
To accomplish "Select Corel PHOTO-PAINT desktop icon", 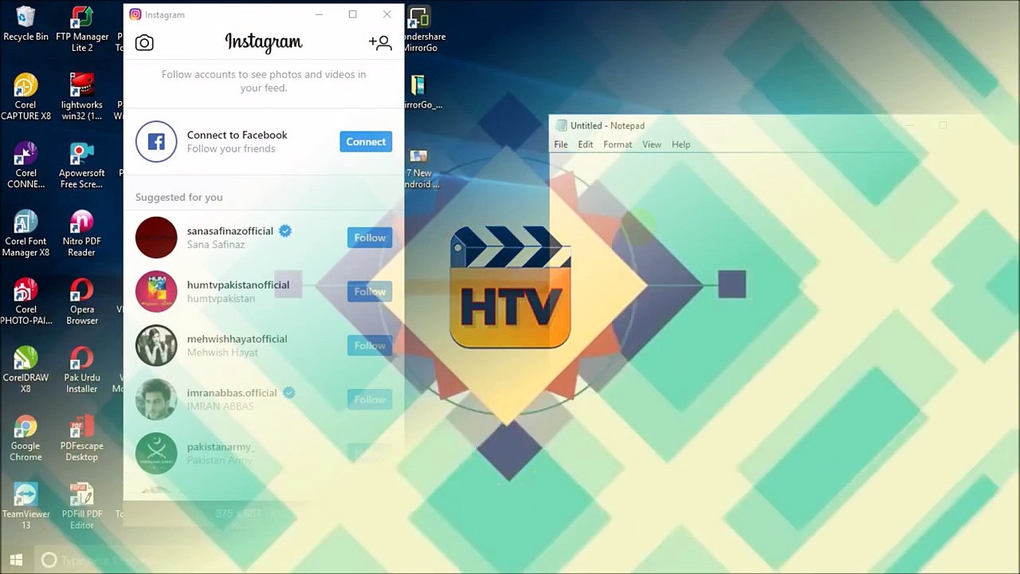I will click(x=25, y=303).
